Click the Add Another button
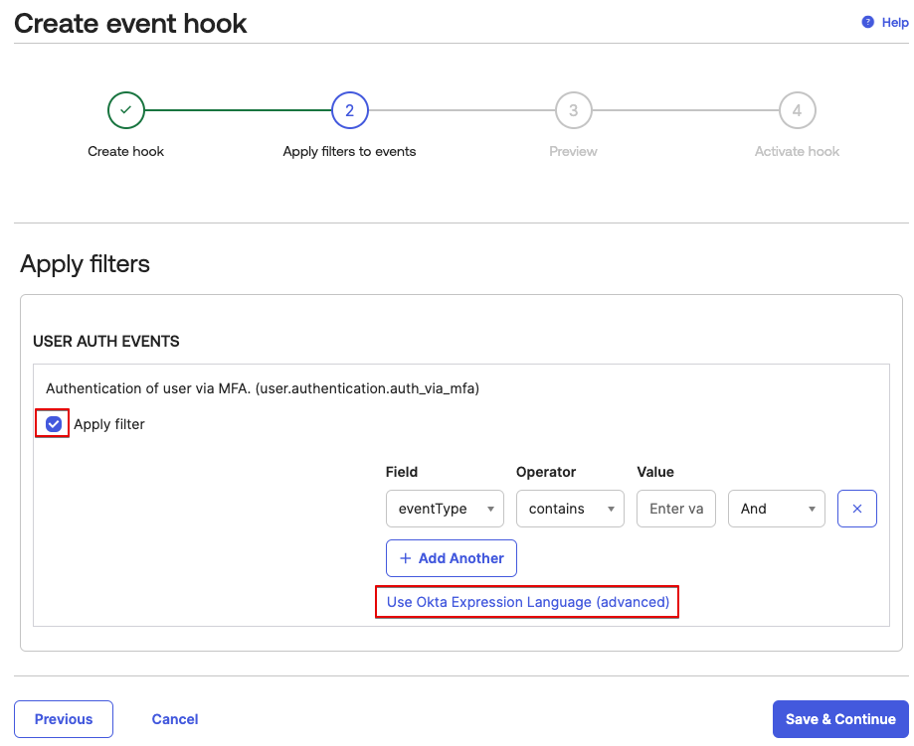914x746 pixels. click(452, 558)
